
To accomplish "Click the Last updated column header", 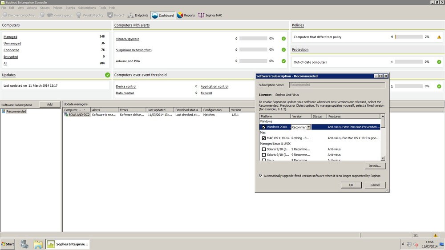I will [160, 110].
